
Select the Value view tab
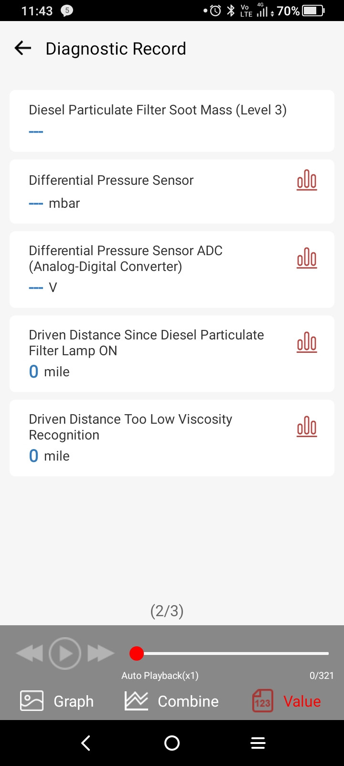point(287,701)
